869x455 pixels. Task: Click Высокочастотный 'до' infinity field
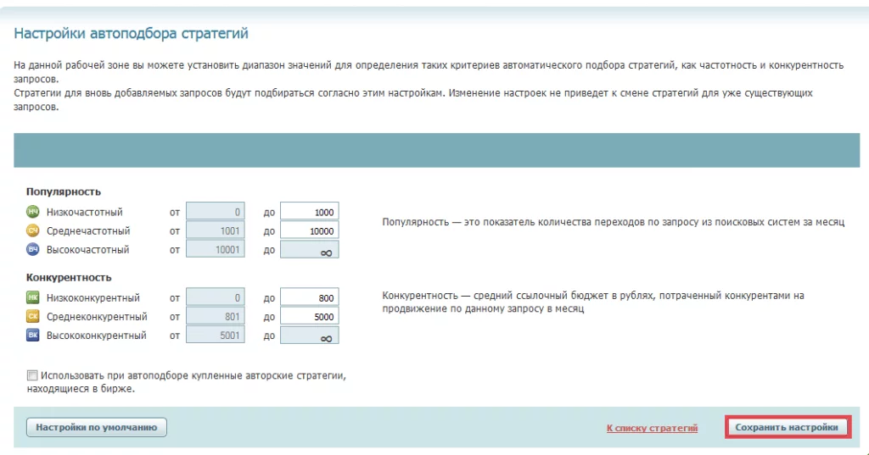(x=309, y=249)
